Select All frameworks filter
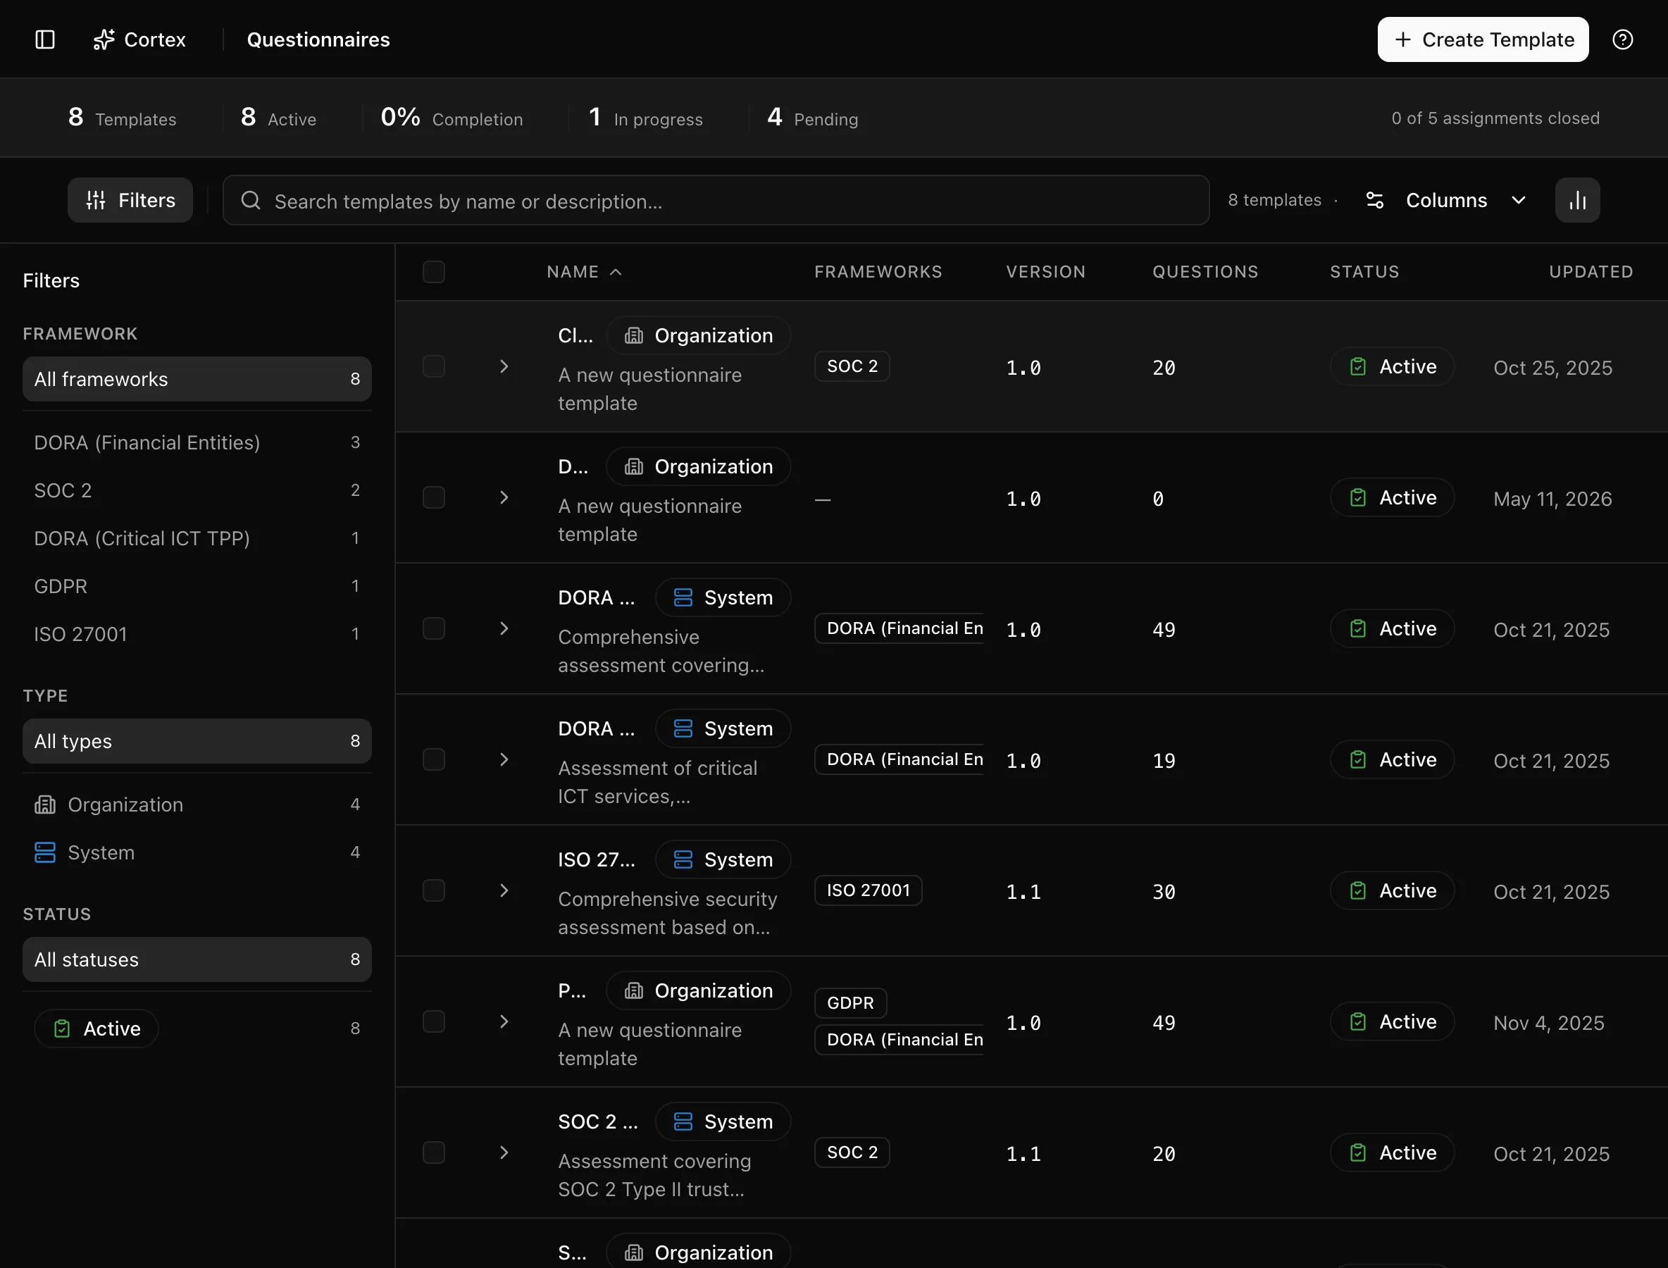Viewport: 1668px width, 1268px height. click(197, 379)
